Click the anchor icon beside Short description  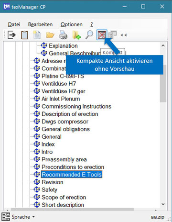pos(37,204)
